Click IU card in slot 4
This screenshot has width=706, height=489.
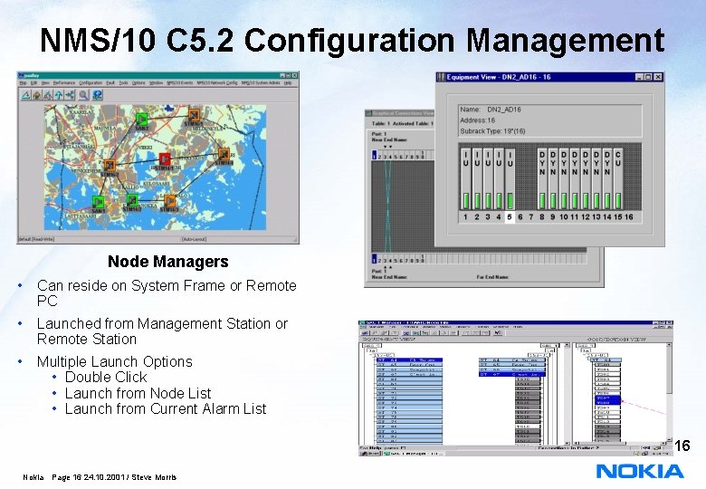[x=499, y=178]
